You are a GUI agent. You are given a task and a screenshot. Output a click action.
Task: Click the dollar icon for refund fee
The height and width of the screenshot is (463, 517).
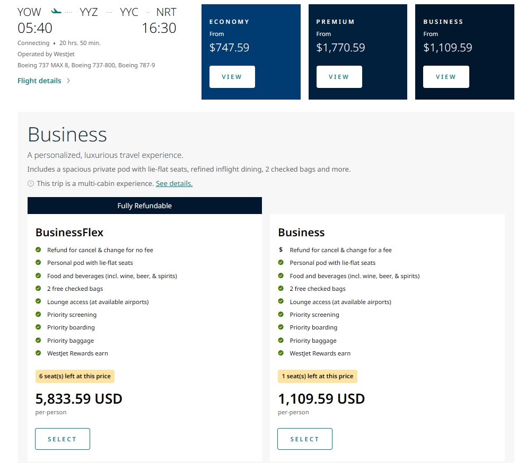[281, 250]
